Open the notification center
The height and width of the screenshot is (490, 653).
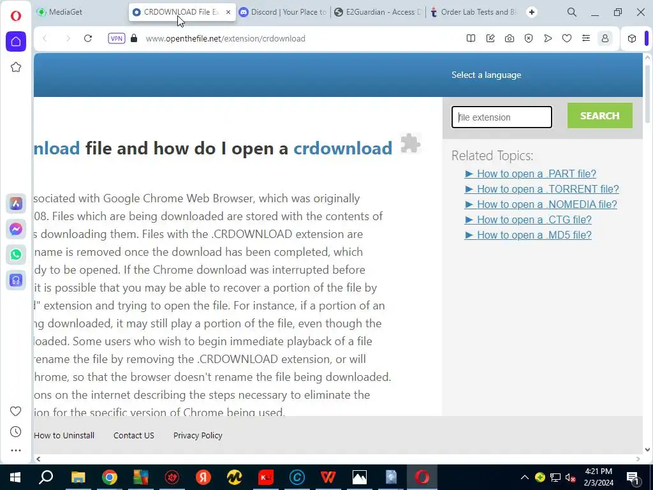[x=633, y=477]
